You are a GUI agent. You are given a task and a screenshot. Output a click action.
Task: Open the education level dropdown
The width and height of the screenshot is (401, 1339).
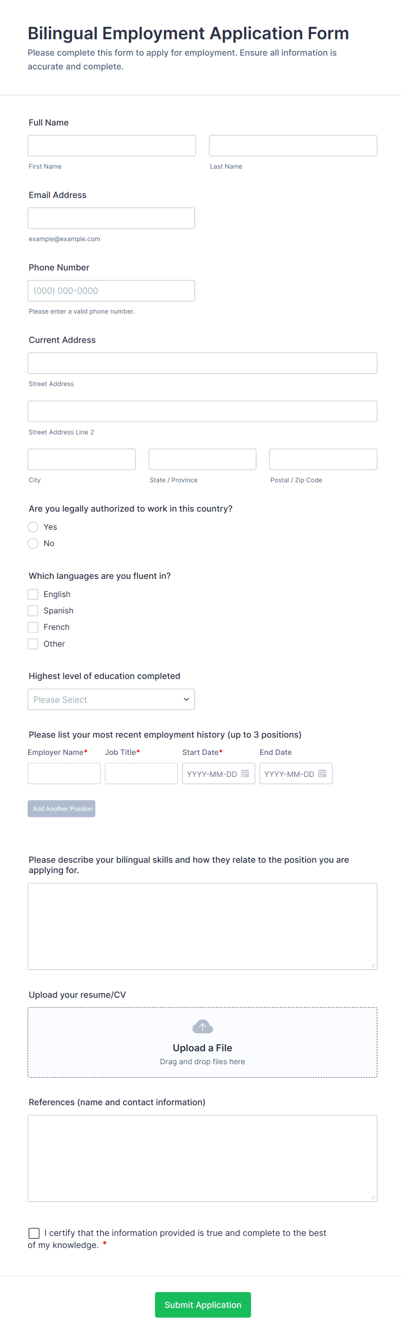click(111, 700)
